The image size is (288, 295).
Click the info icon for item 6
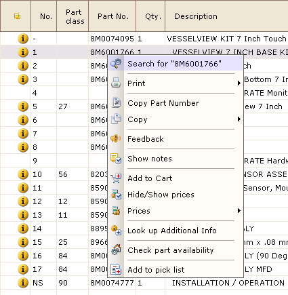pos(23,120)
